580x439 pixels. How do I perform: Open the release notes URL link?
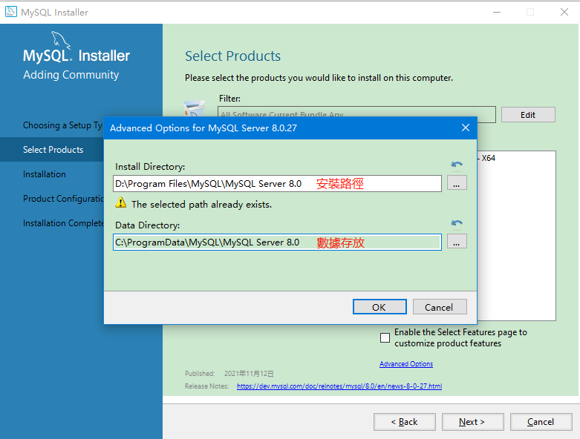339,386
